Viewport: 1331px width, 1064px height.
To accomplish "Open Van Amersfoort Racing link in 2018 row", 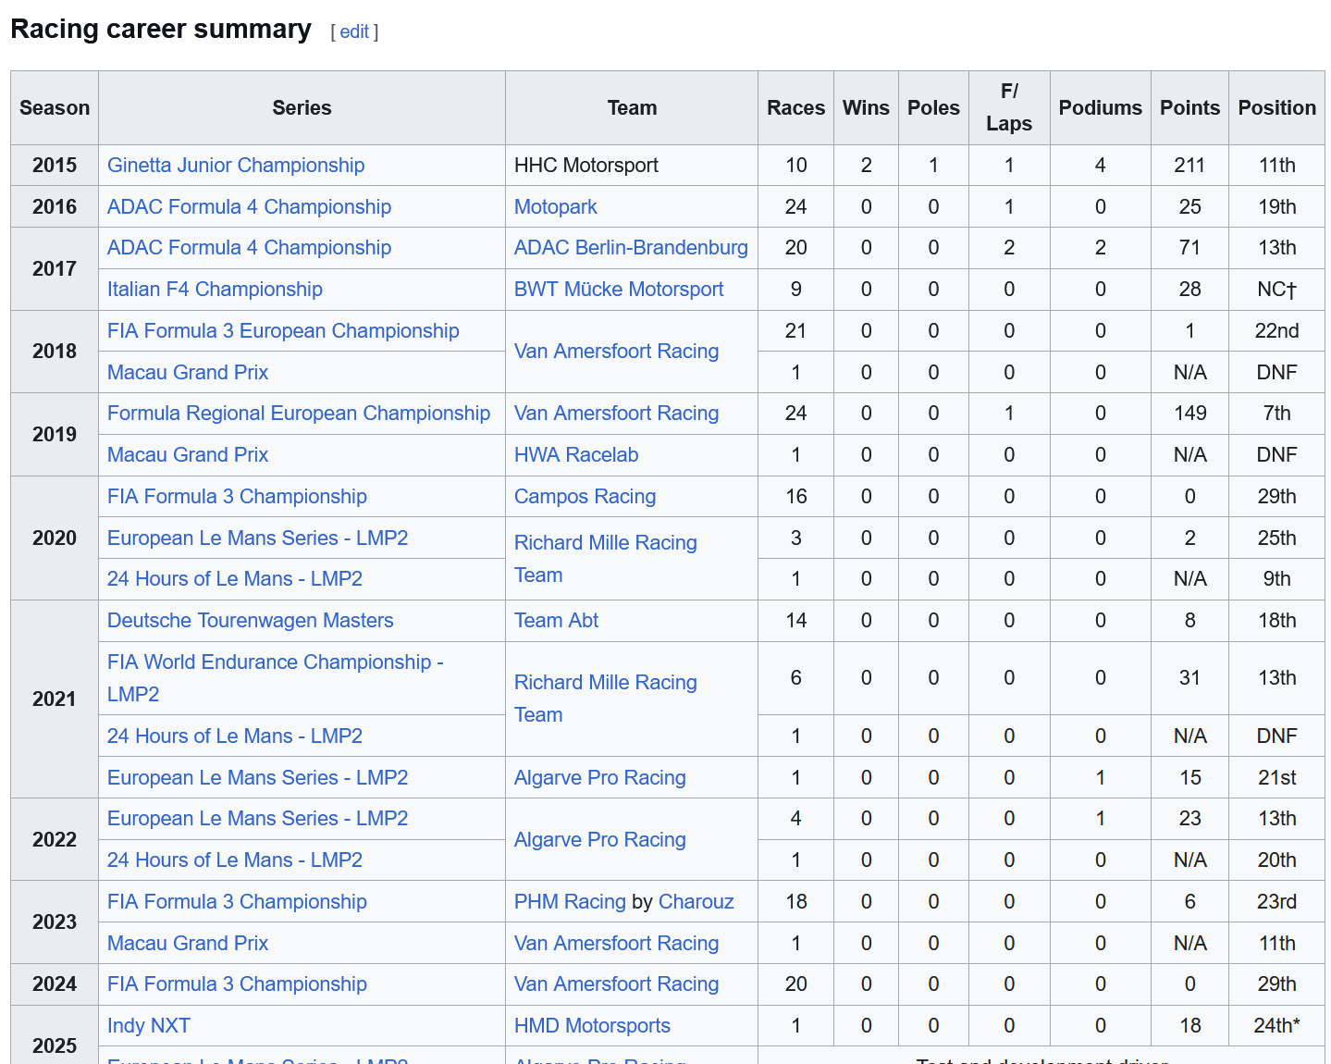I will (616, 351).
